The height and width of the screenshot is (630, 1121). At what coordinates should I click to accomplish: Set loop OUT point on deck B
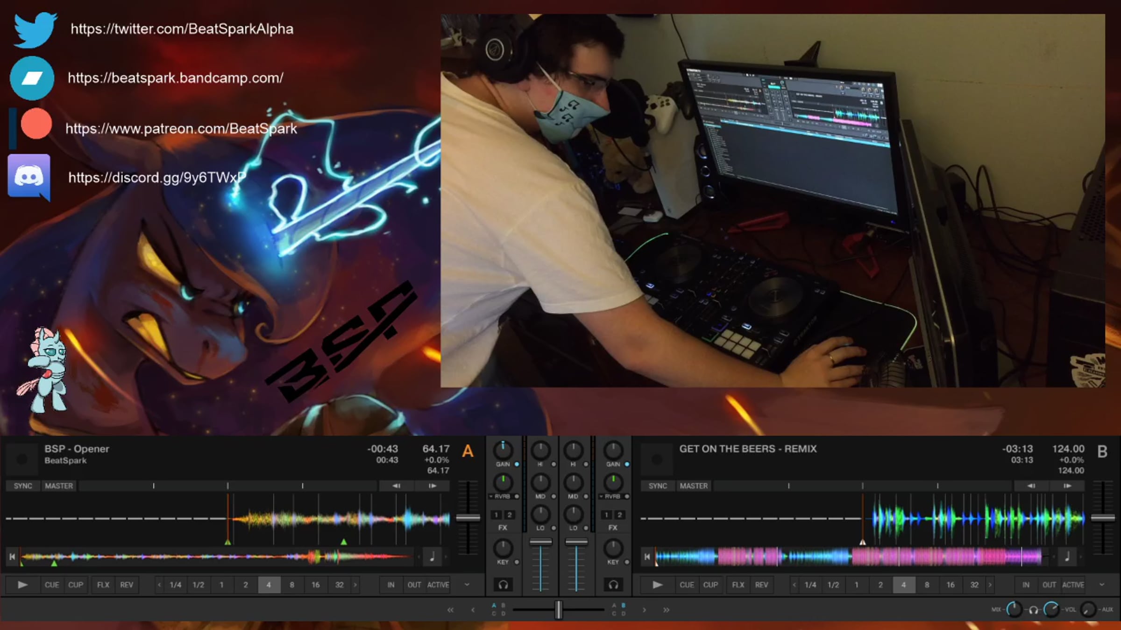(x=1049, y=585)
